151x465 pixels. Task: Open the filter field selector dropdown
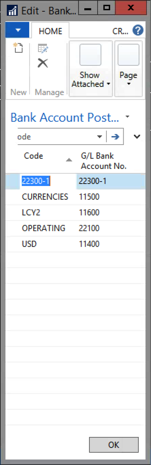[x=100, y=137]
